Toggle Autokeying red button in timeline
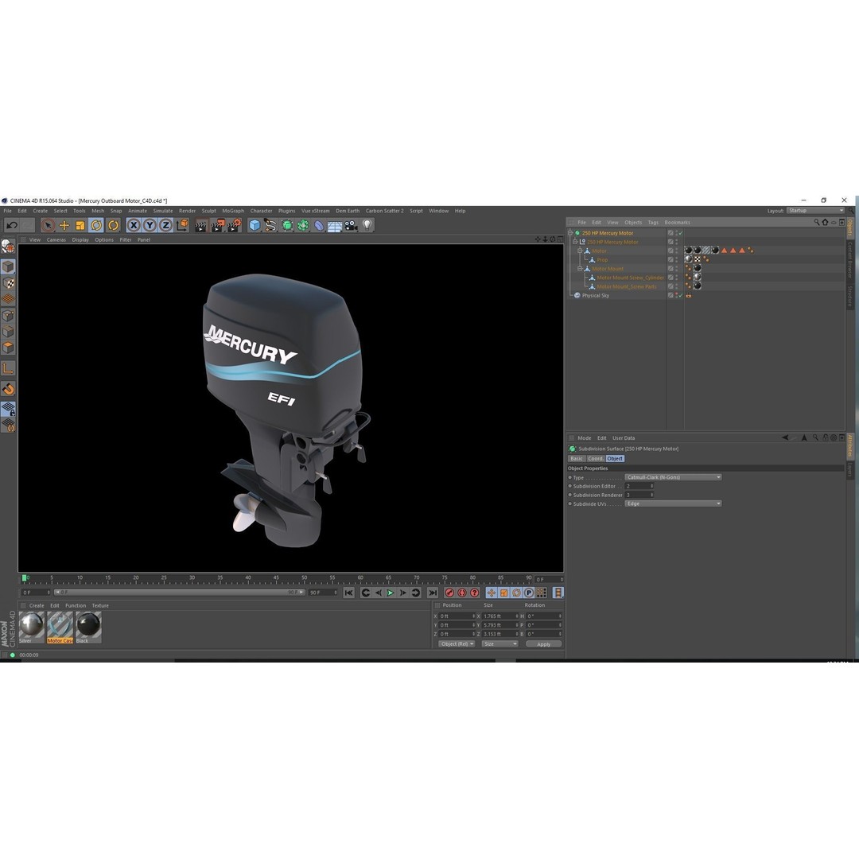 point(462,593)
